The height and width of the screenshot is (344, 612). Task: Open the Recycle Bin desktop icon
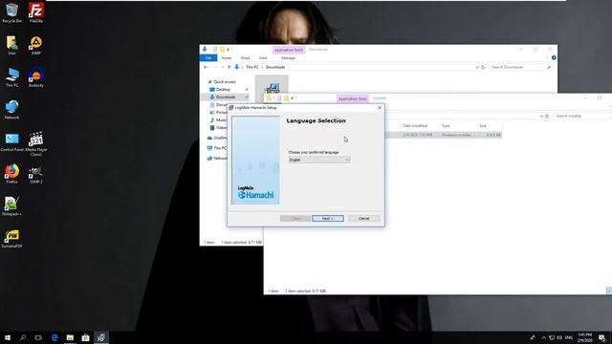(11, 12)
